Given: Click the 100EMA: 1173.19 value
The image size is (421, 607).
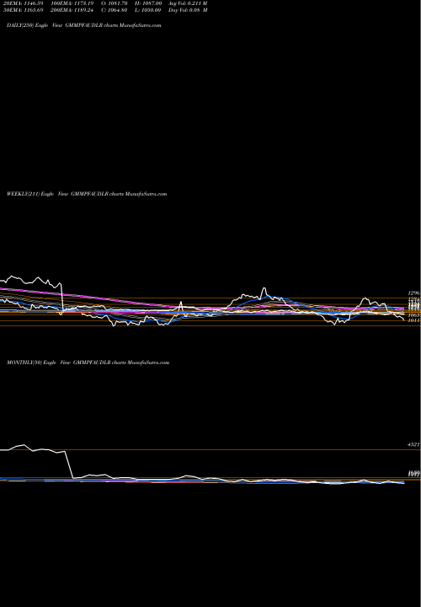Looking at the screenshot, I should click(x=72, y=3).
